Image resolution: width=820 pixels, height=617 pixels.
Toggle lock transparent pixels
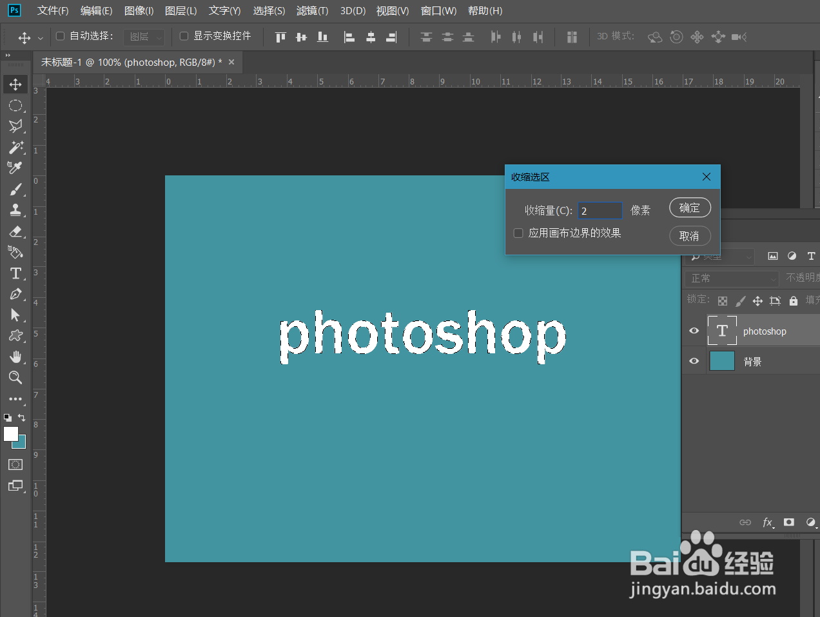pyautogui.click(x=723, y=301)
